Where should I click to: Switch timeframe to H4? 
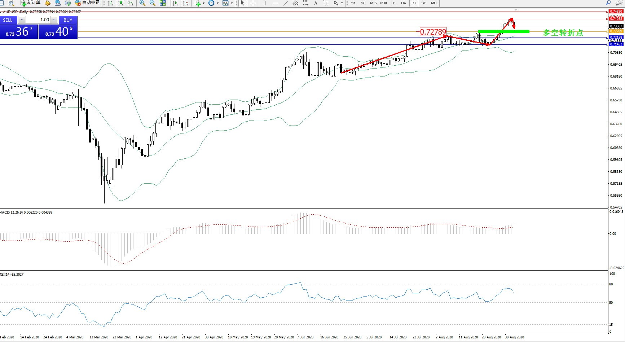click(403, 3)
